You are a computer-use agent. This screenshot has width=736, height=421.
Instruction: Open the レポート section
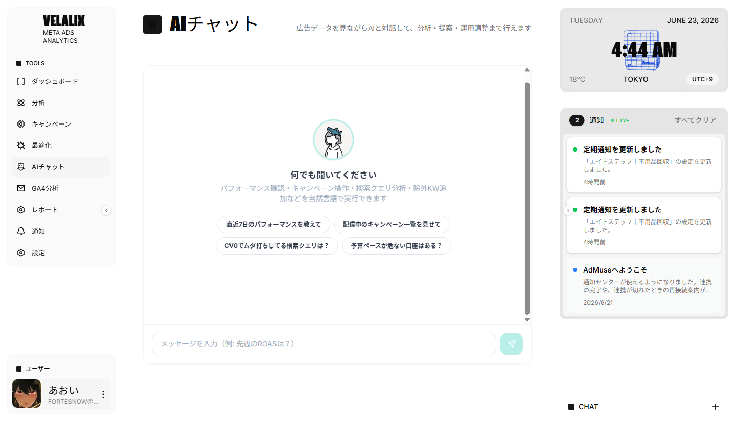[x=61, y=210]
